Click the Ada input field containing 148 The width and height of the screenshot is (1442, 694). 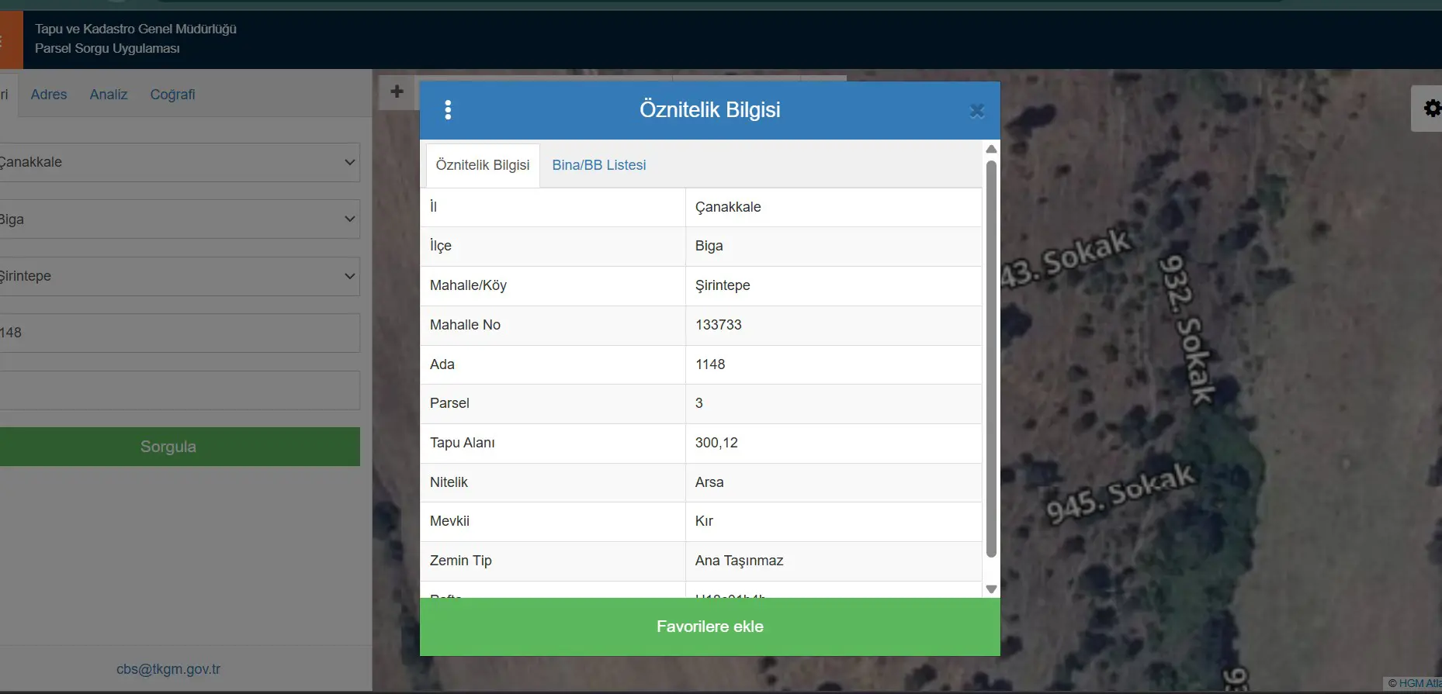179,333
